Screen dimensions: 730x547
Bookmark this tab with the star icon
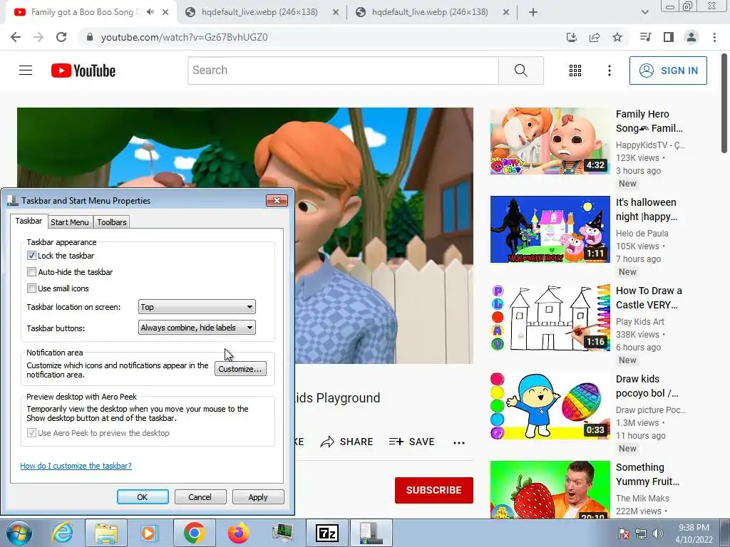click(x=617, y=37)
